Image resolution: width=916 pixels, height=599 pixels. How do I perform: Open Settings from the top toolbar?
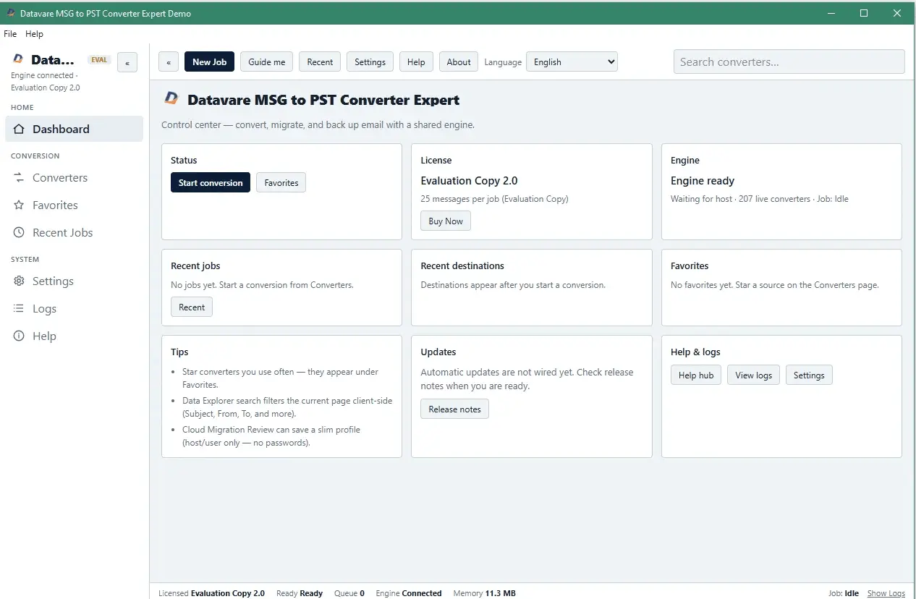[370, 61]
